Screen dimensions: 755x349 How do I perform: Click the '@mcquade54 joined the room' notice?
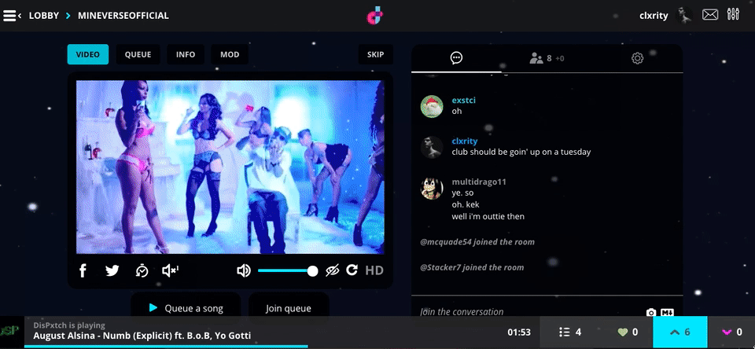coord(477,242)
